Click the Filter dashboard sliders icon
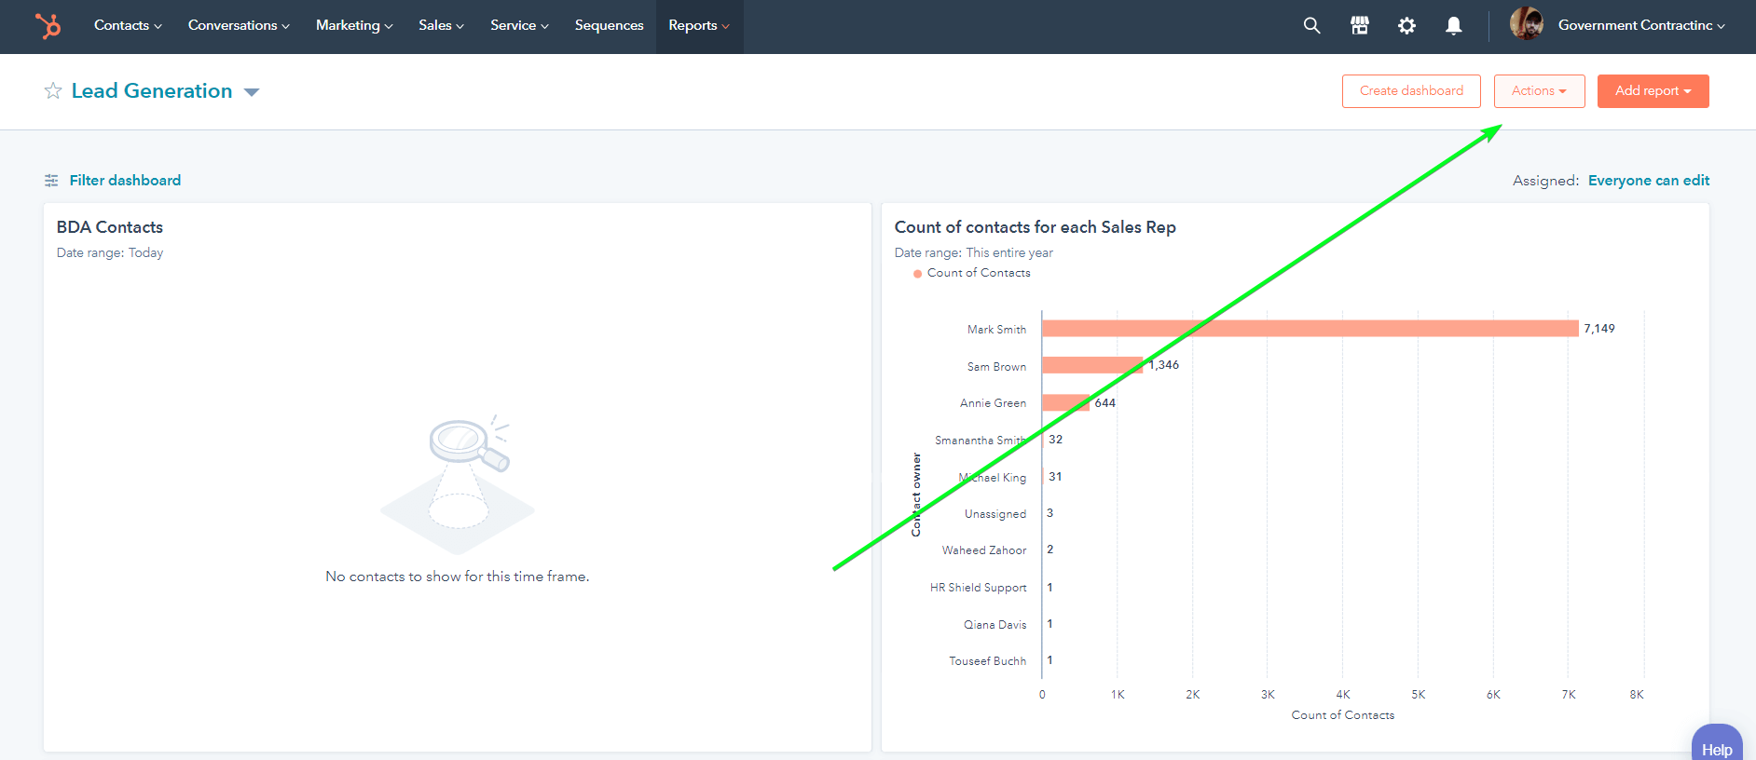The height and width of the screenshot is (760, 1756). pyautogui.click(x=51, y=181)
